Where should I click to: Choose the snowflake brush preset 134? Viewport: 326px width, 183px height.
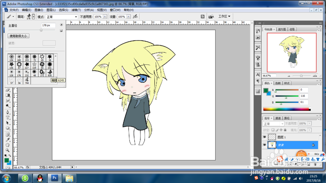pyautogui.click(x=11, y=58)
